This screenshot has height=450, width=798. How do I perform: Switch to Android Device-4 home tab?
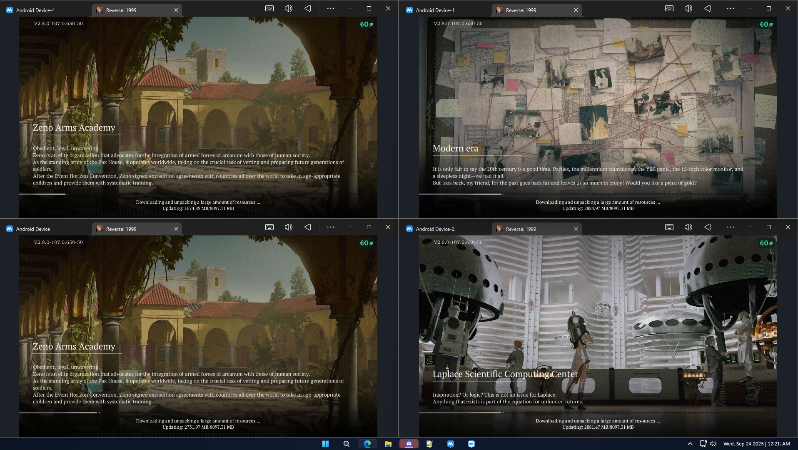[x=46, y=10]
